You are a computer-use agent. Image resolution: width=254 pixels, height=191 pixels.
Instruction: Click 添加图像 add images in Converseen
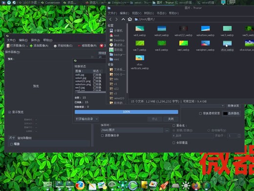[39, 46]
